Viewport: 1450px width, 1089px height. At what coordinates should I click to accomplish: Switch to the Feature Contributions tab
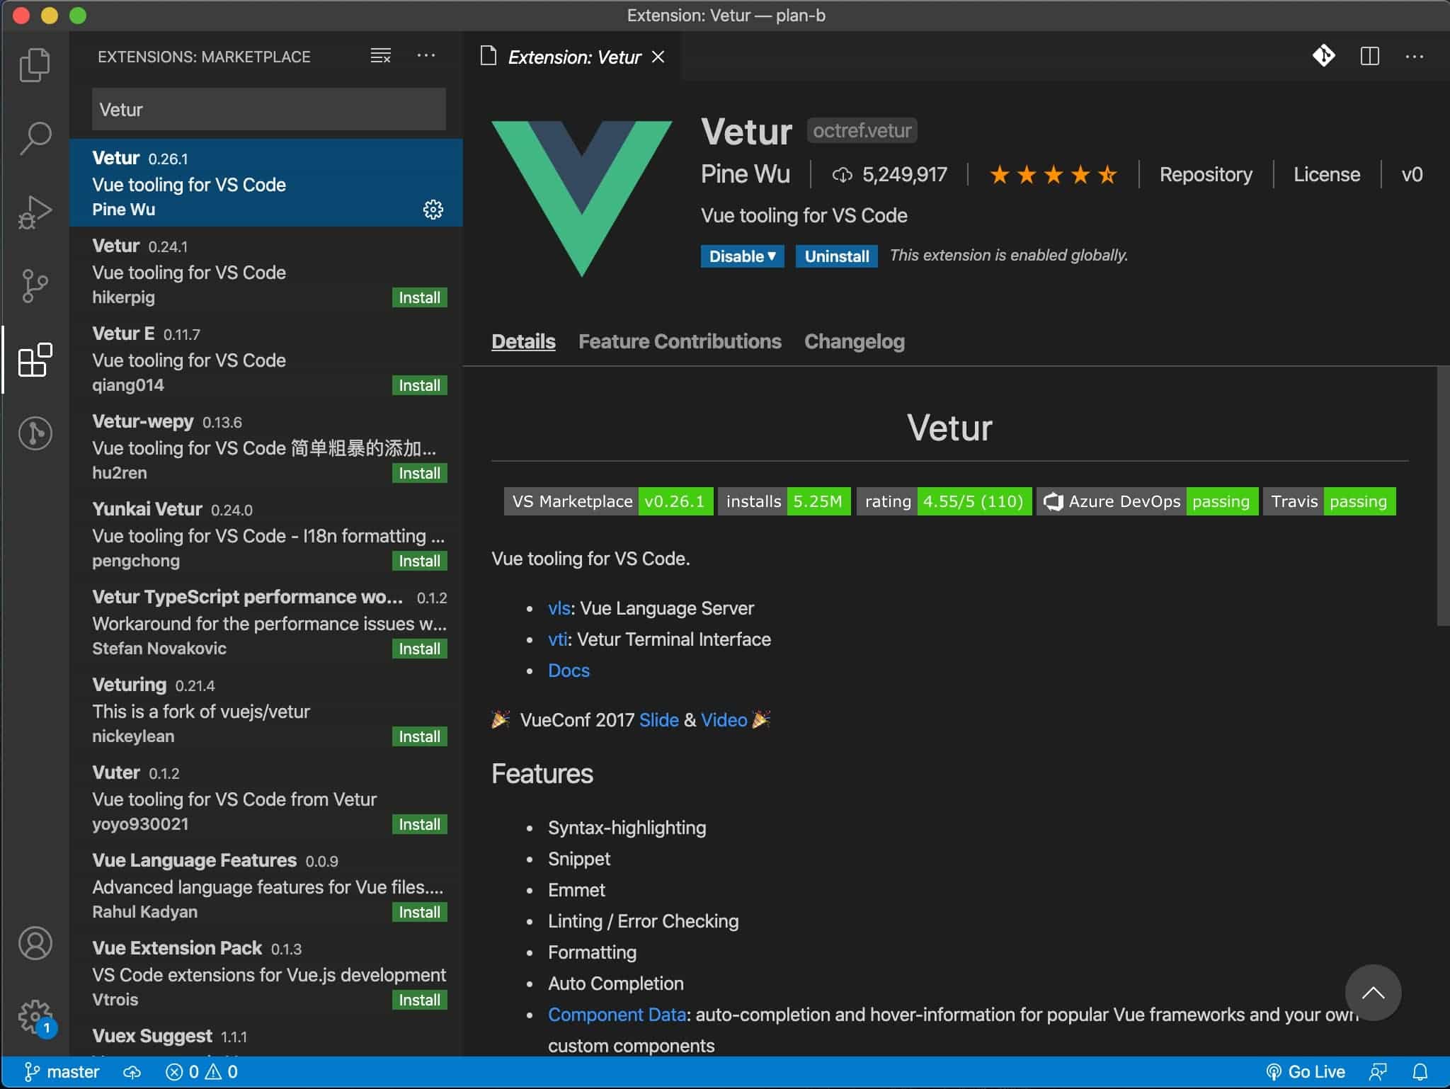pyautogui.click(x=679, y=341)
